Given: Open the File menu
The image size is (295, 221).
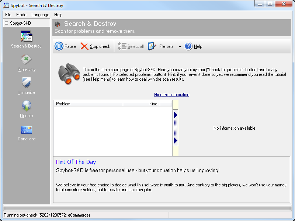Looking at the screenshot, I should pyautogui.click(x=8, y=15).
